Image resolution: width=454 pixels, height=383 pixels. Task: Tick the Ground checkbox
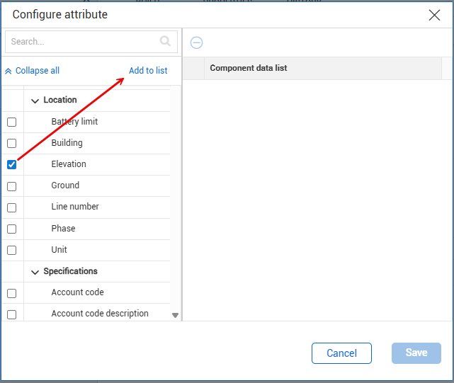pyautogui.click(x=11, y=186)
